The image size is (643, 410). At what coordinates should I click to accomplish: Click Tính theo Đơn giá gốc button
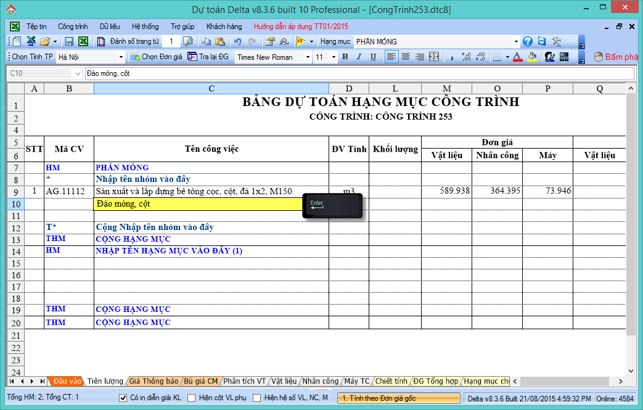[399, 398]
